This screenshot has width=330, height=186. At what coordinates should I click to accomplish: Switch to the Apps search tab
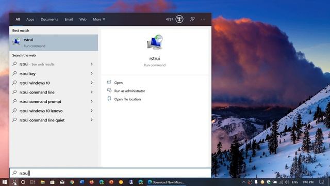pyautogui.click(x=30, y=19)
